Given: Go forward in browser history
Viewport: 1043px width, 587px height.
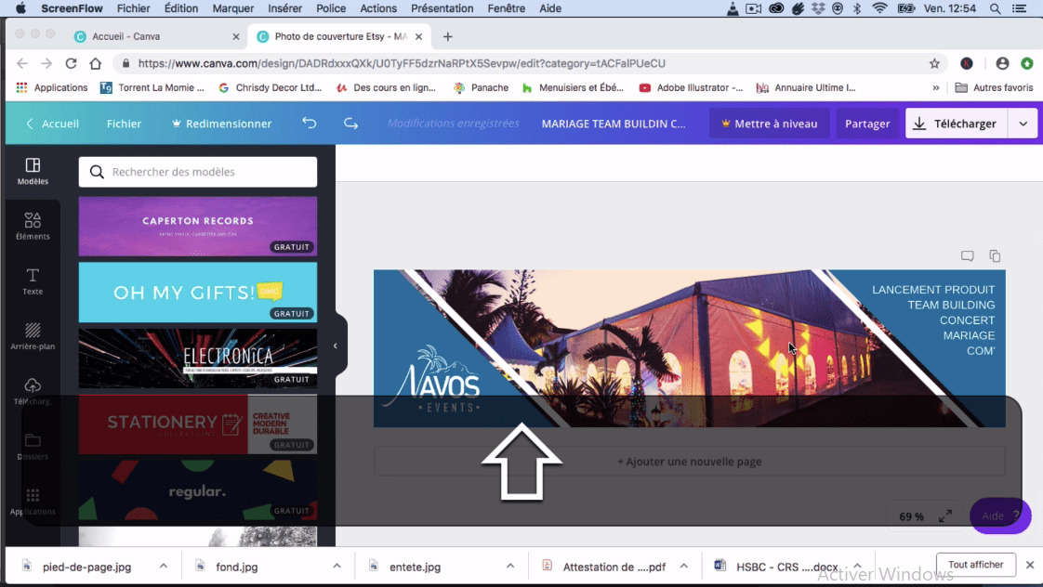Looking at the screenshot, I should [x=46, y=63].
